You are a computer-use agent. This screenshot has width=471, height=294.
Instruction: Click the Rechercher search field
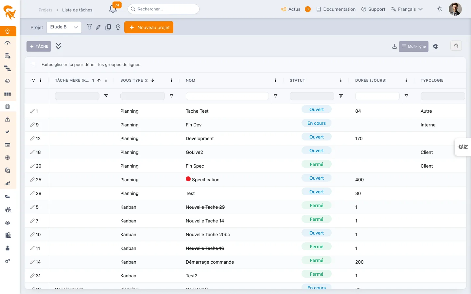pos(164,9)
